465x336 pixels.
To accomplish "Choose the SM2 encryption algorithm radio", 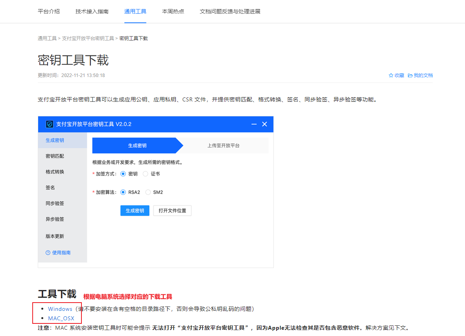I will click(148, 192).
